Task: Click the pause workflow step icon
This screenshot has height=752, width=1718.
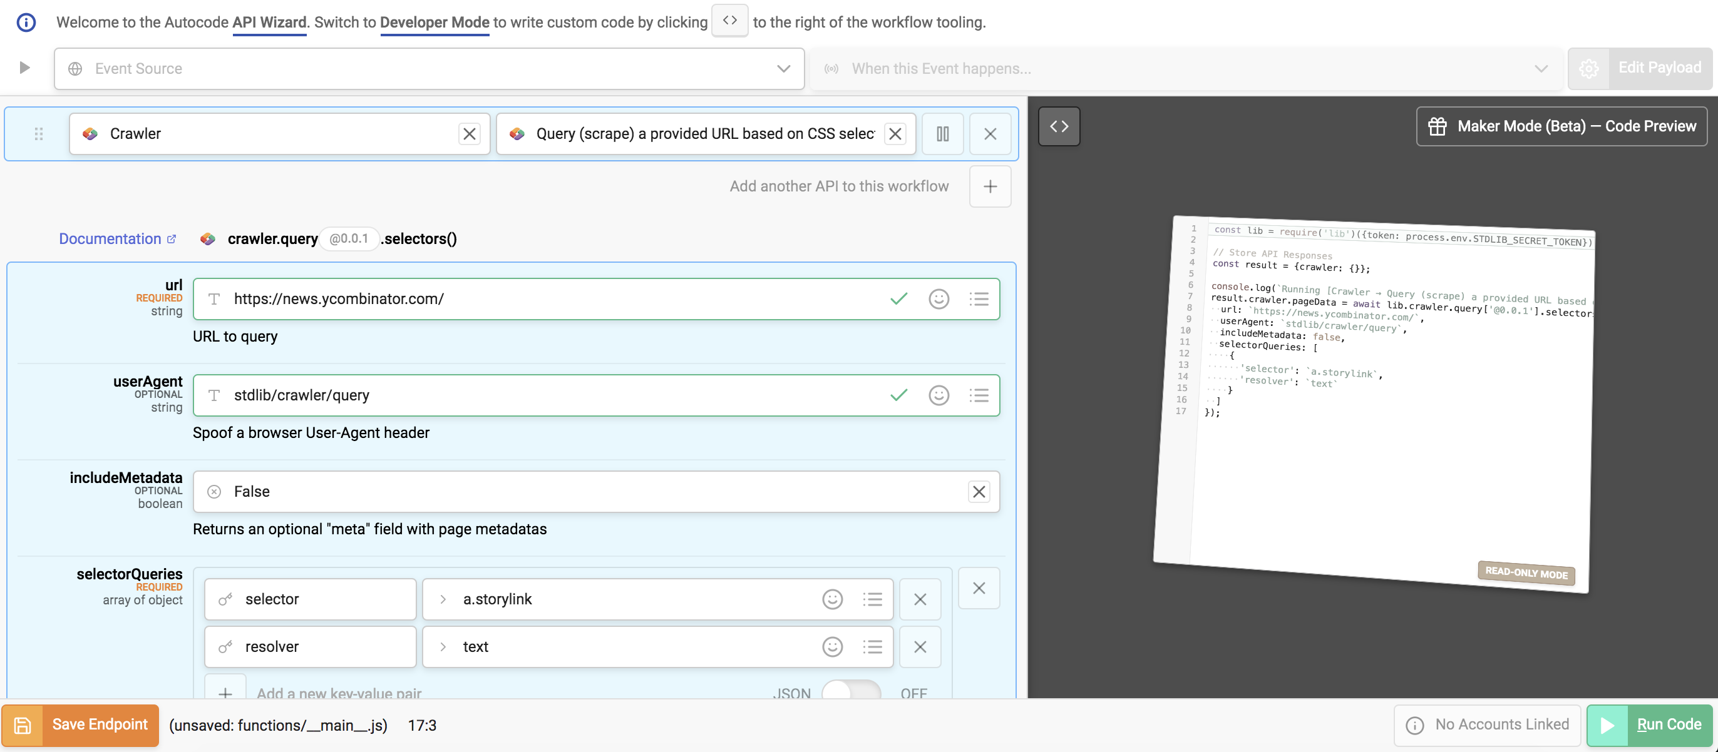Action: 942,134
